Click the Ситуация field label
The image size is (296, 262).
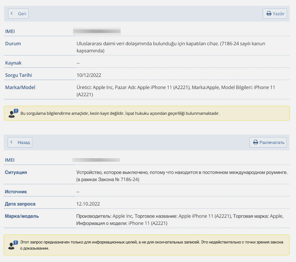pyautogui.click(x=16, y=172)
